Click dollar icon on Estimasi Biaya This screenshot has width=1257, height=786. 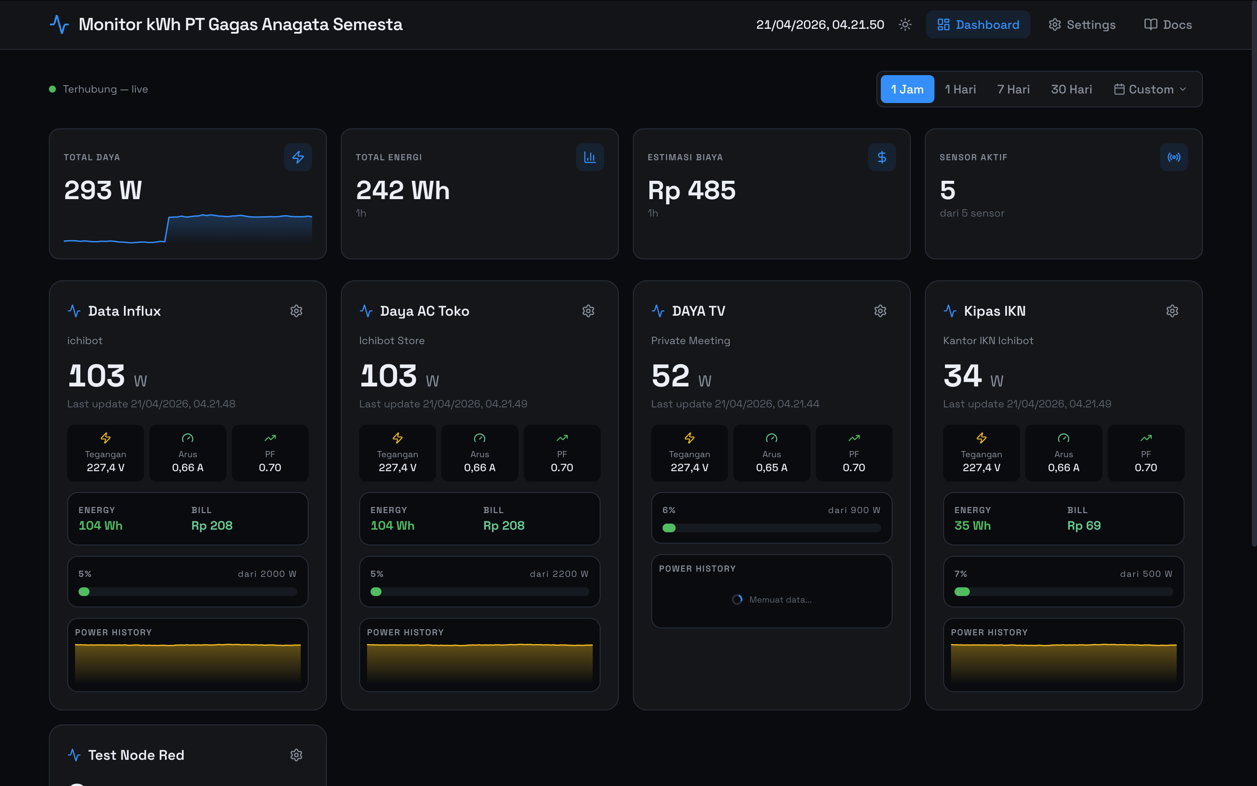tap(882, 157)
